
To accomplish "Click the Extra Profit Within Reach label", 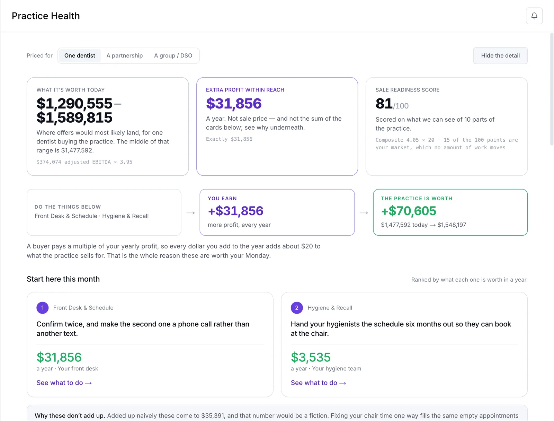I will (245, 90).
